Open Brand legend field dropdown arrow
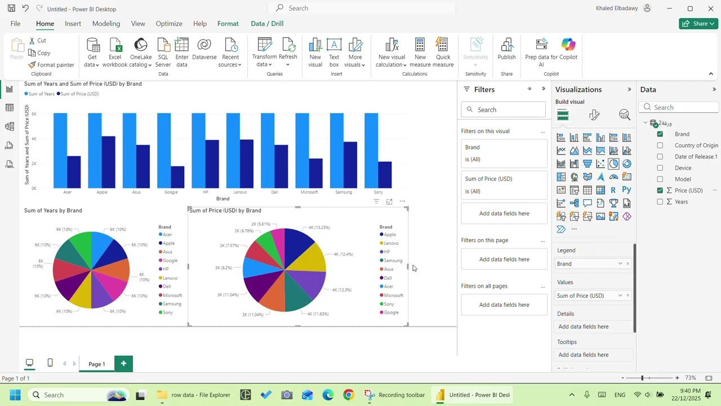 click(620, 264)
